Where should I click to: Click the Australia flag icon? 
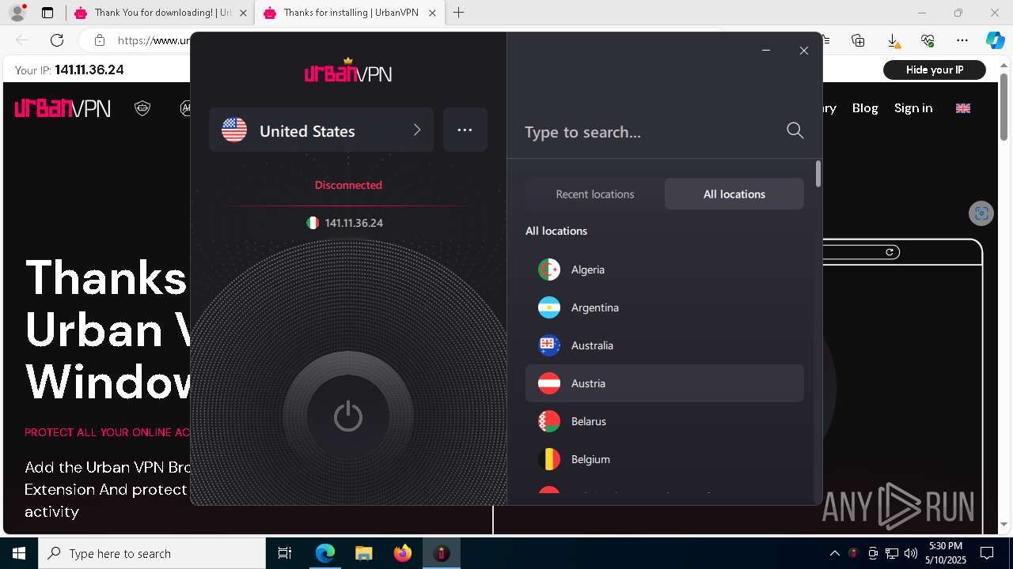[549, 345]
